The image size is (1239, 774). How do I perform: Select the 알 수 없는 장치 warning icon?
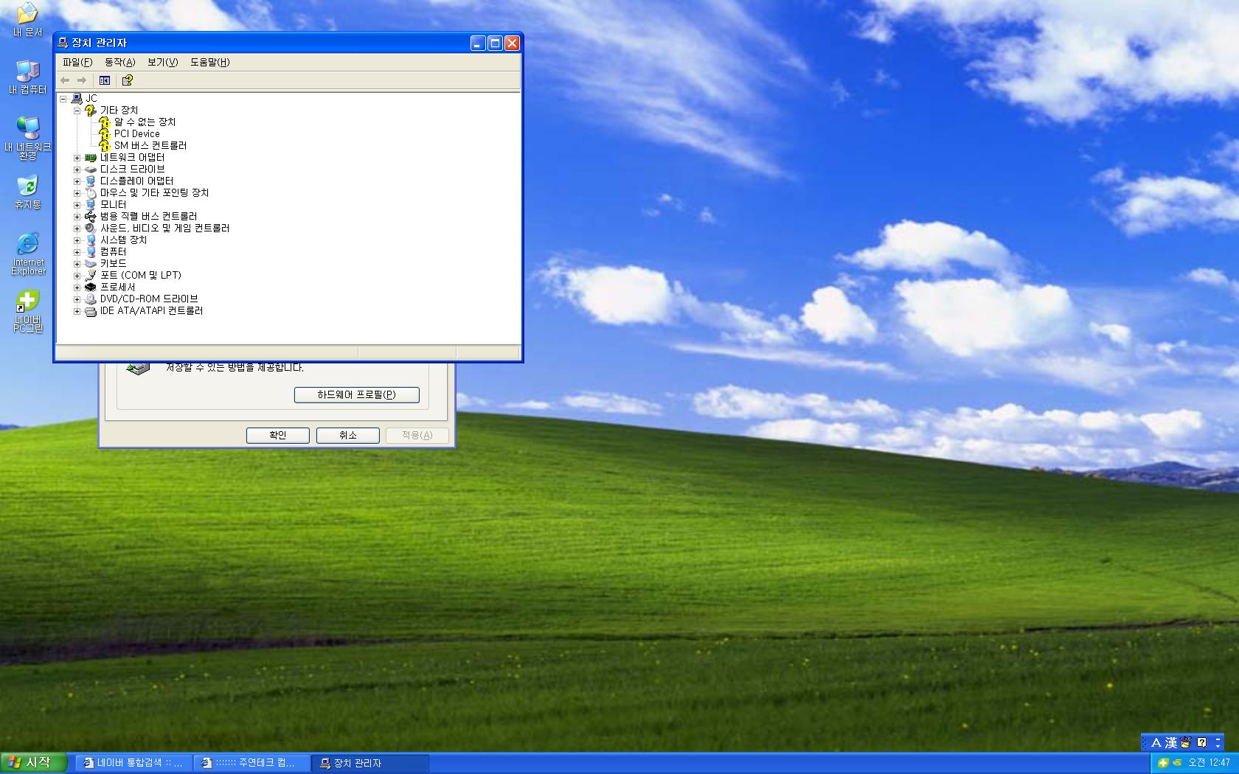pyautogui.click(x=105, y=122)
